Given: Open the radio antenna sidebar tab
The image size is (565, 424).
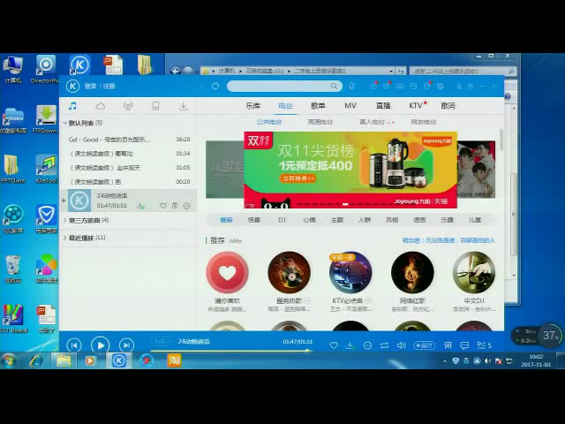Looking at the screenshot, I should click(128, 106).
